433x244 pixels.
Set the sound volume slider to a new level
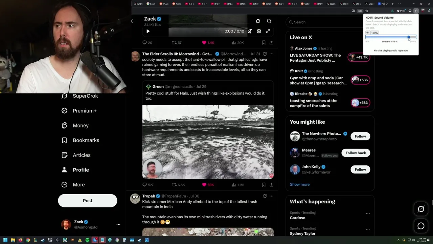pos(391,37)
